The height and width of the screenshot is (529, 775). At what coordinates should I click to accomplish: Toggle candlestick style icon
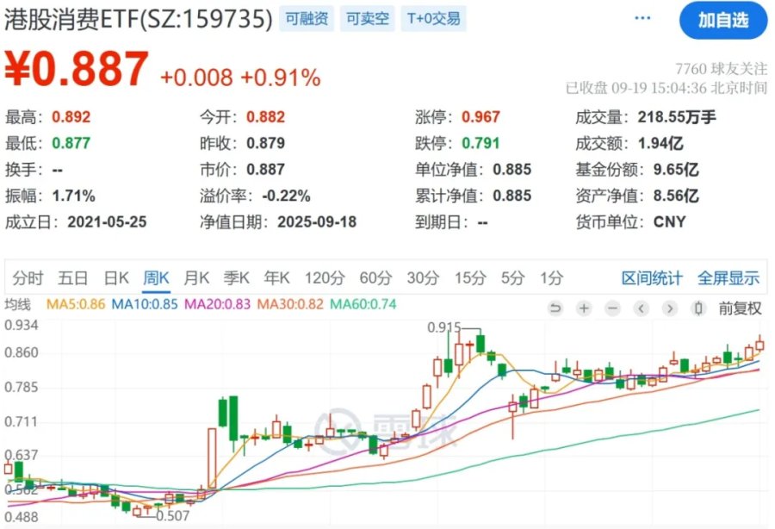(x=698, y=308)
